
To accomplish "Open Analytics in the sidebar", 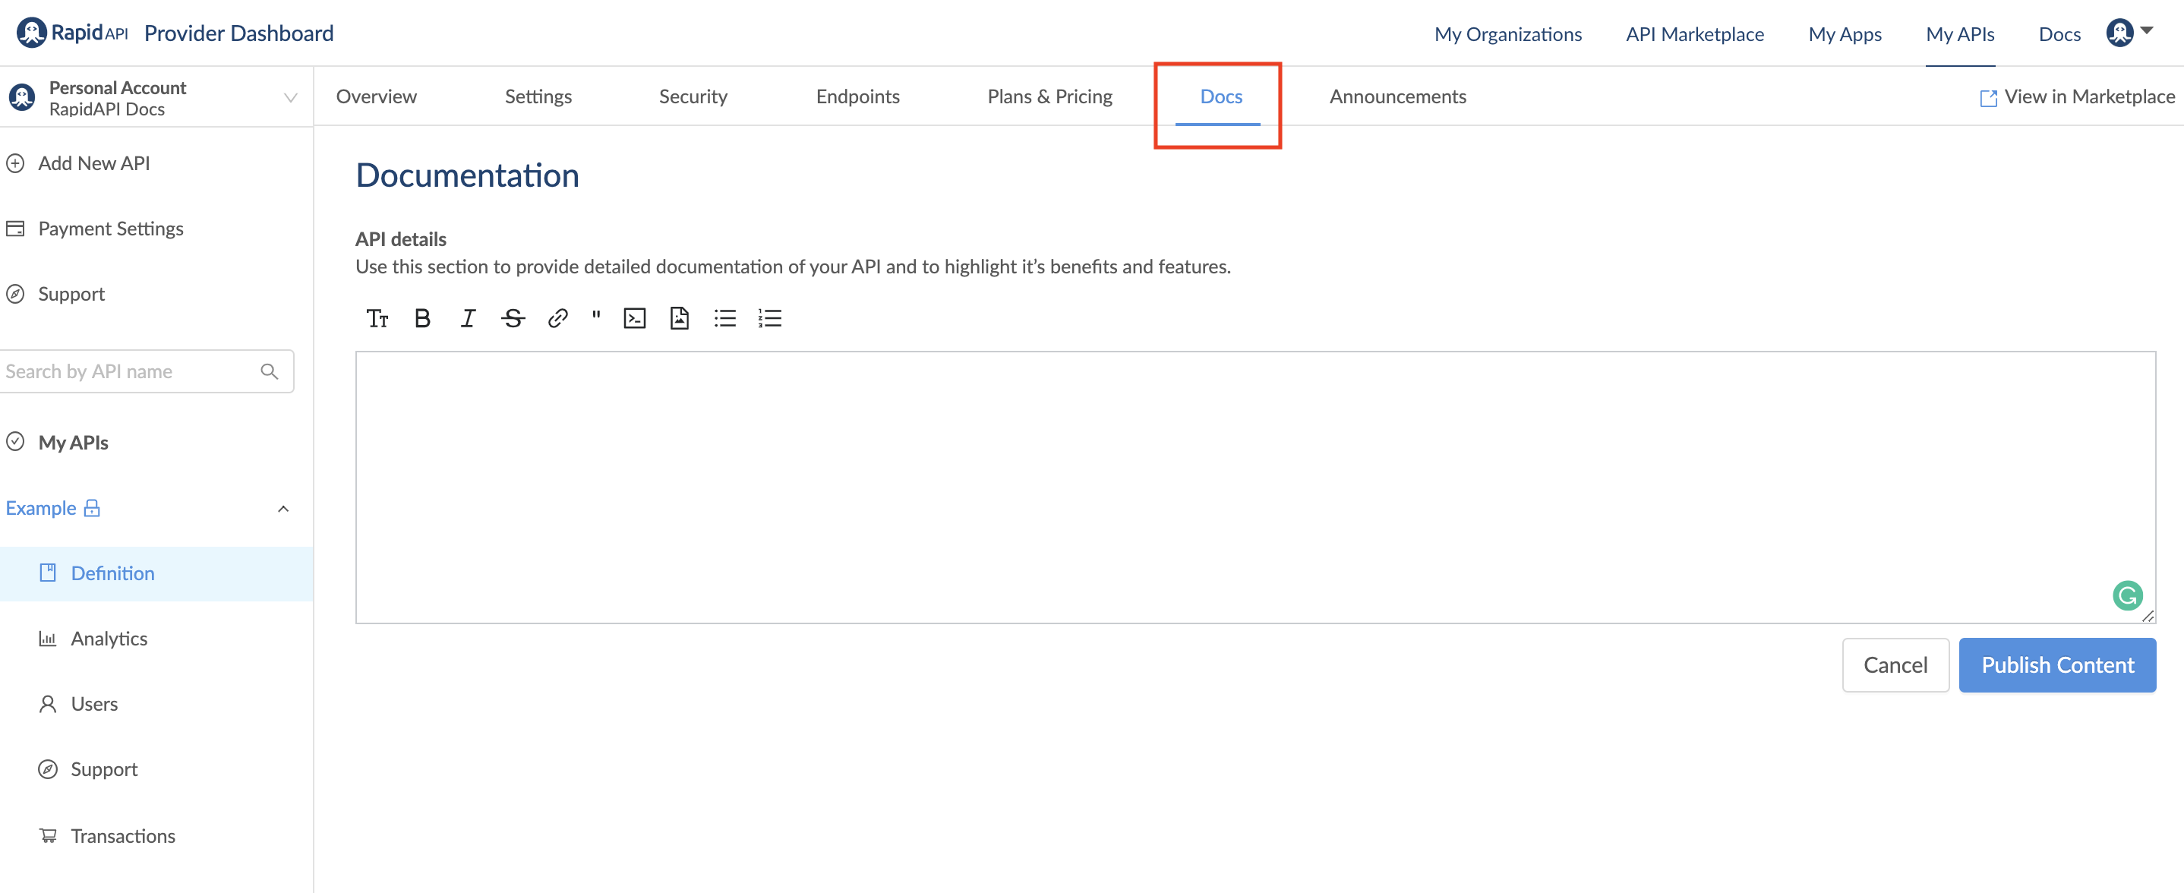I will [109, 639].
